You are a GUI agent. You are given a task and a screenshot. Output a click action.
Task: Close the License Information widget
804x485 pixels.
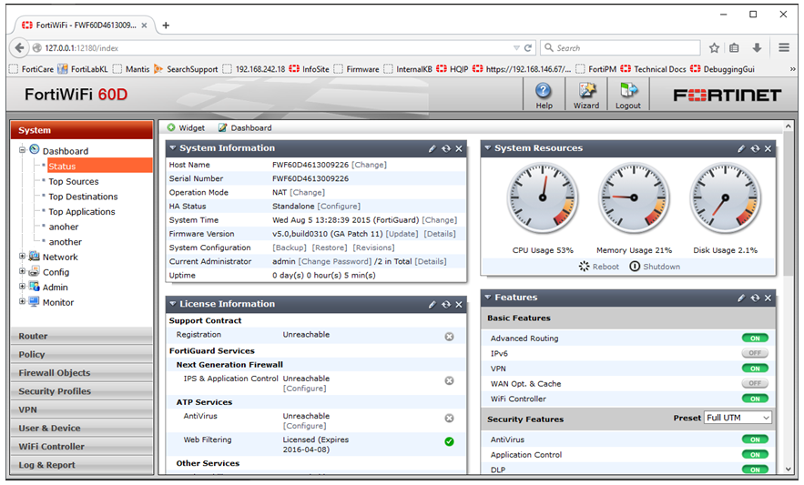[459, 304]
